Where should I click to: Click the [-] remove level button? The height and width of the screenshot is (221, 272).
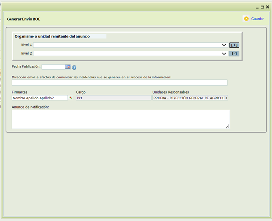(x=234, y=54)
